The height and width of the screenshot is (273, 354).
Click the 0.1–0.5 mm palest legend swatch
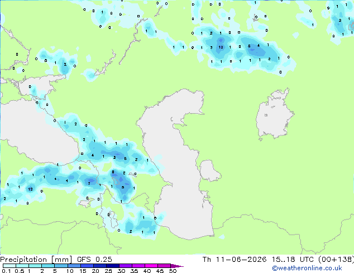point(9,266)
